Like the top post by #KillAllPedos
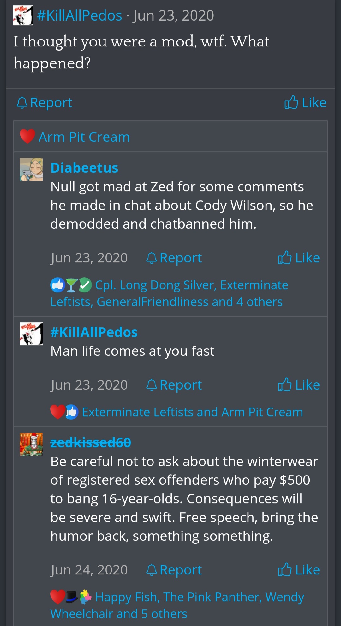 tap(305, 103)
